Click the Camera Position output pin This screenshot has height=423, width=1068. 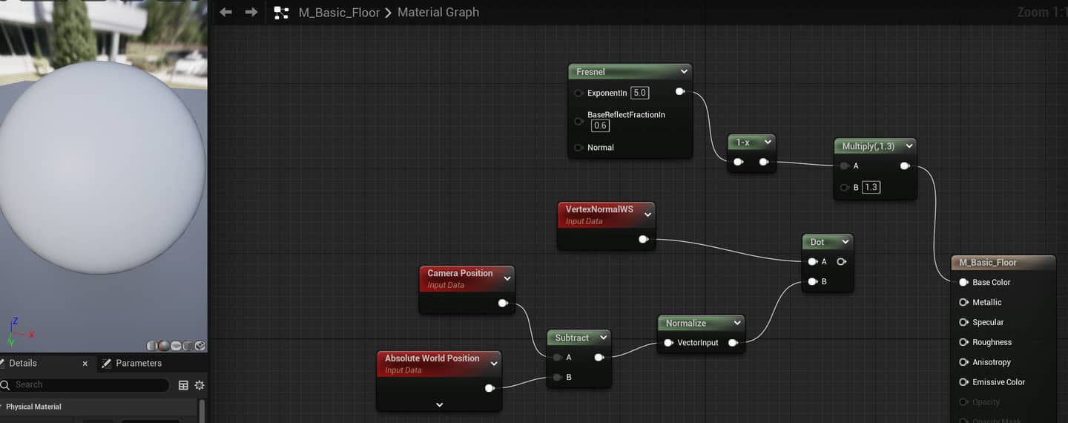[x=503, y=303]
